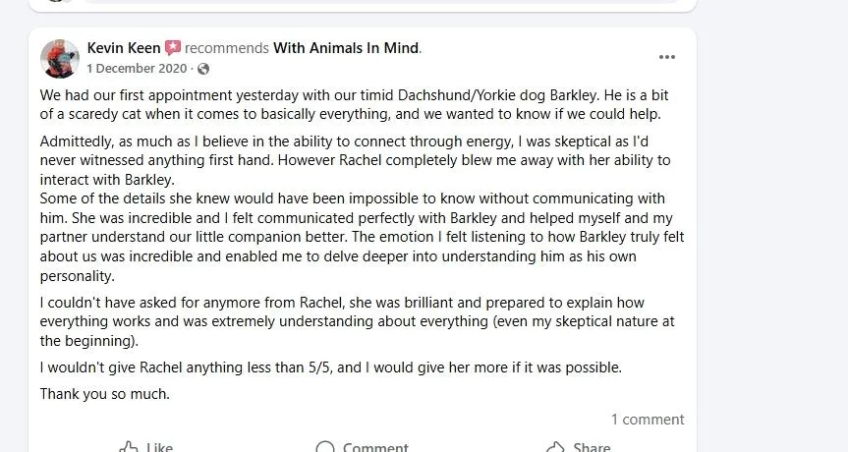Click the sentence rating Rachel 5/5
The image size is (848, 452).
[x=330, y=367]
